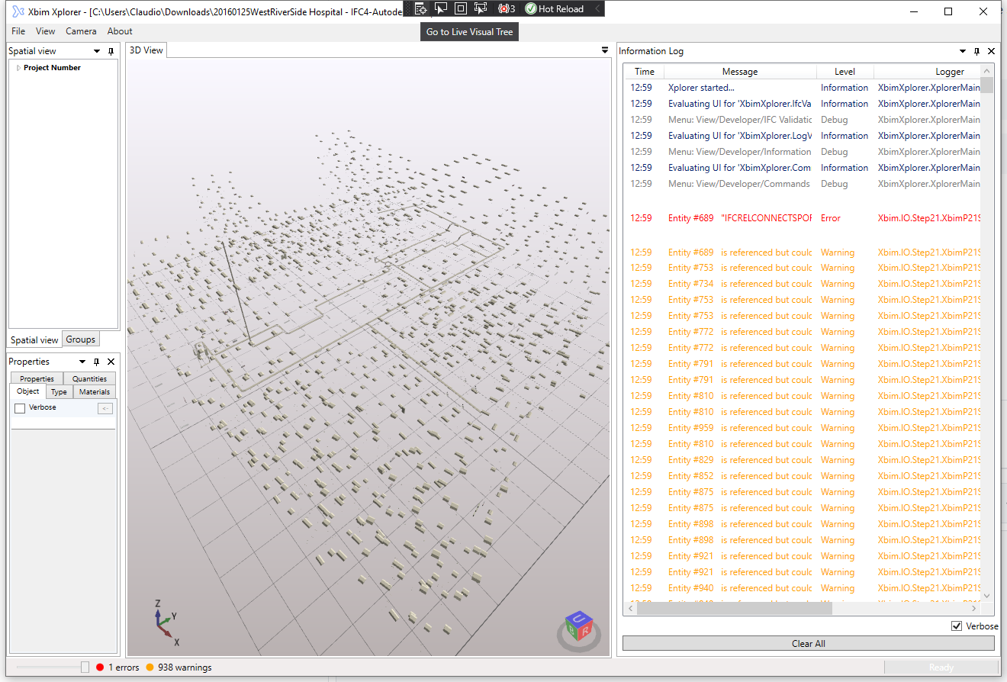Screen dimensions: 1007x682
Task: Disable Verbose below the Information Log
Action: pyautogui.click(x=957, y=626)
